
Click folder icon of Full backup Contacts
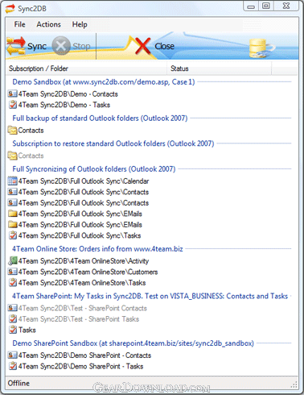click(12, 131)
